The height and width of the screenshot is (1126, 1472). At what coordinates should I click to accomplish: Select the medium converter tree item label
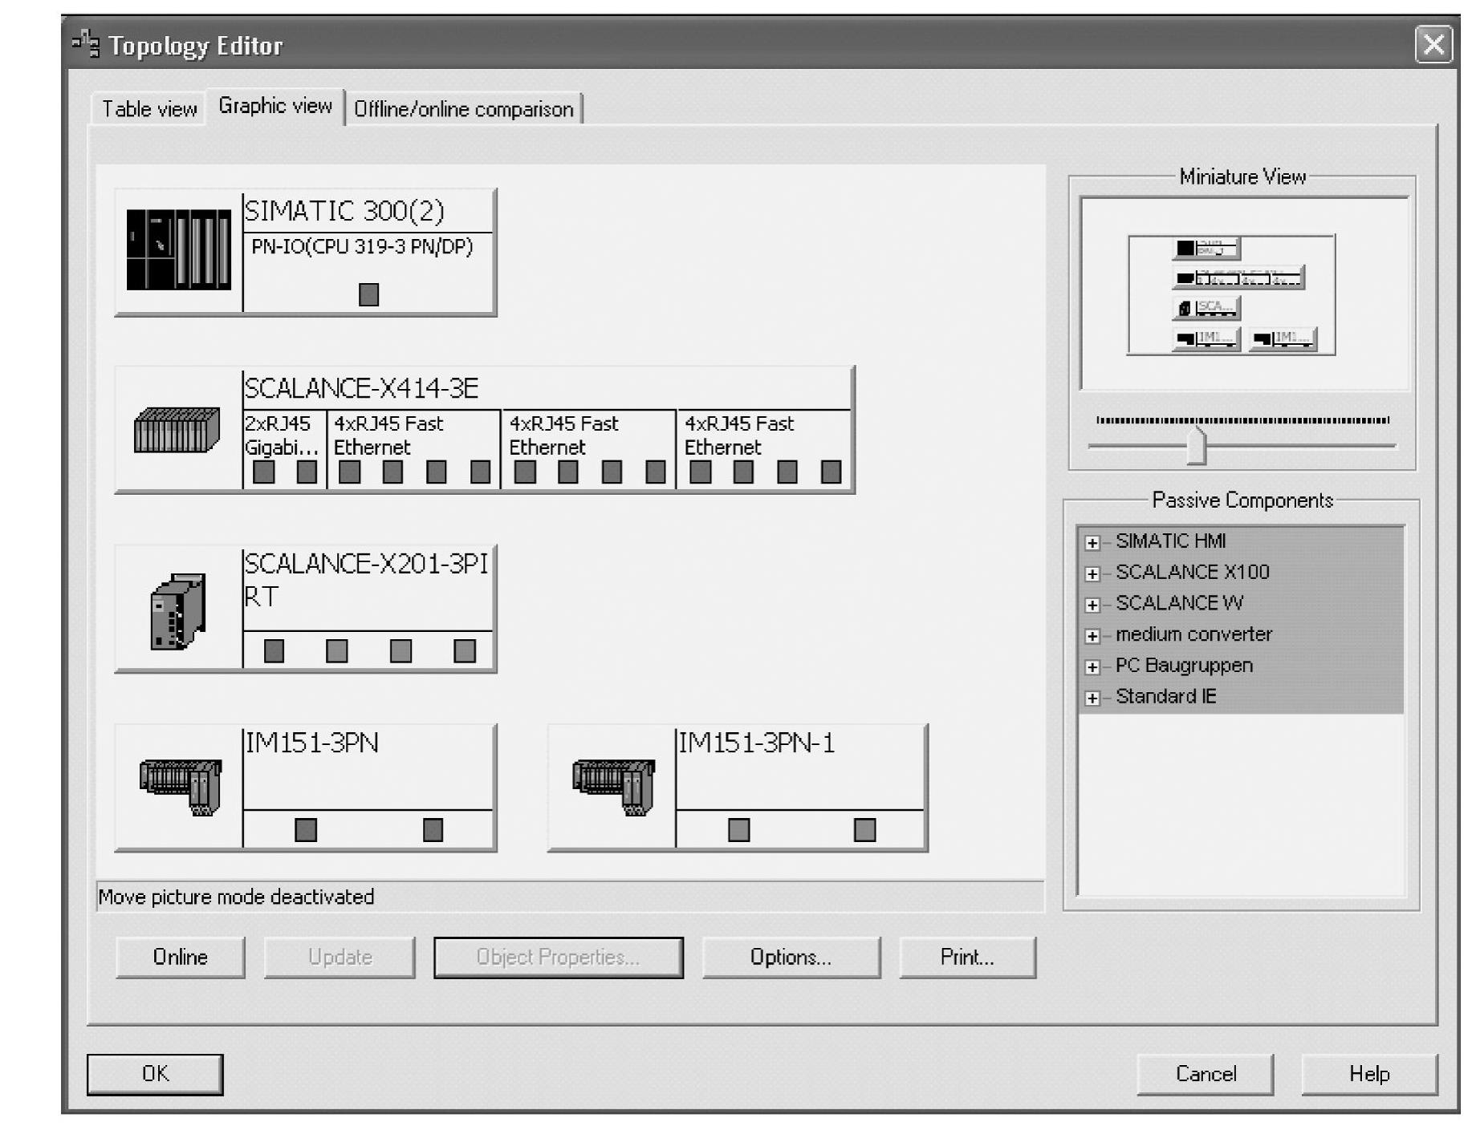1193,634
